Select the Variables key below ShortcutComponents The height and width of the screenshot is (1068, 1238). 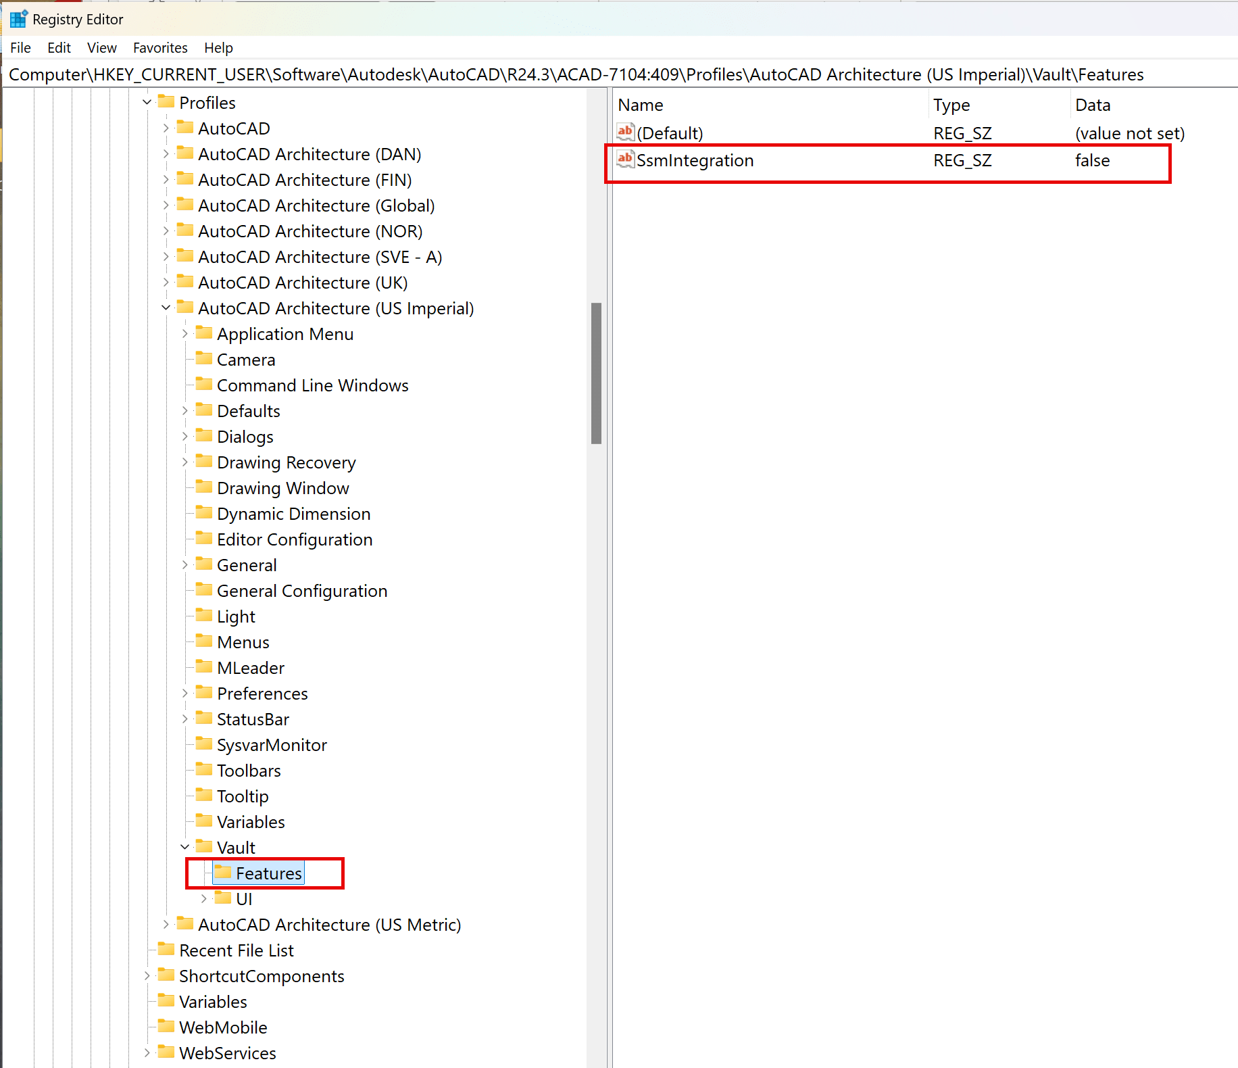pos(213,1002)
